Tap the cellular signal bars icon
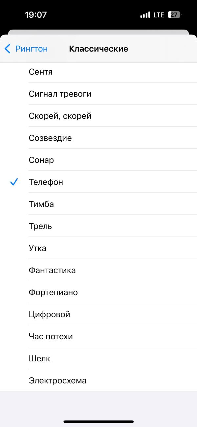The width and height of the screenshot is (197, 427). coord(145,15)
